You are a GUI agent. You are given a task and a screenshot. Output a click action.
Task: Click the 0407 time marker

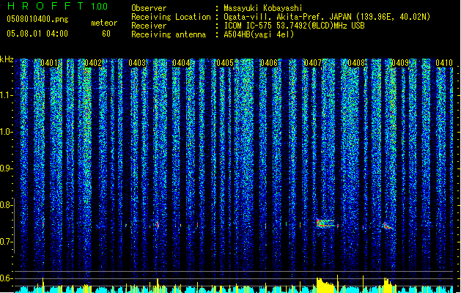coord(313,63)
